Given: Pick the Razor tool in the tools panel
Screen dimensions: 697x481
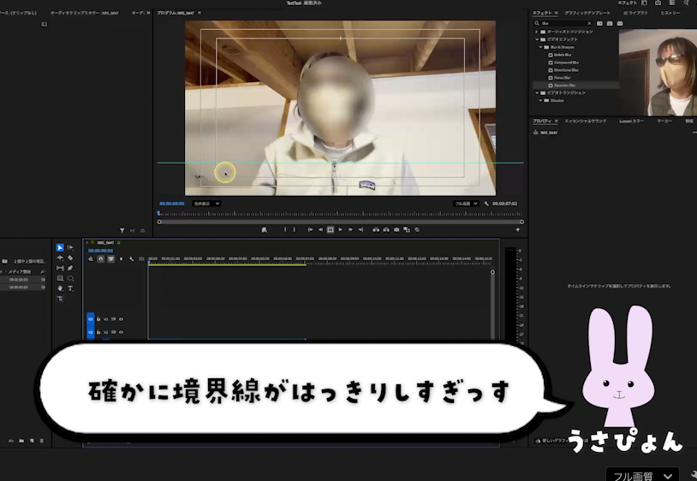Looking at the screenshot, I should point(70,258).
